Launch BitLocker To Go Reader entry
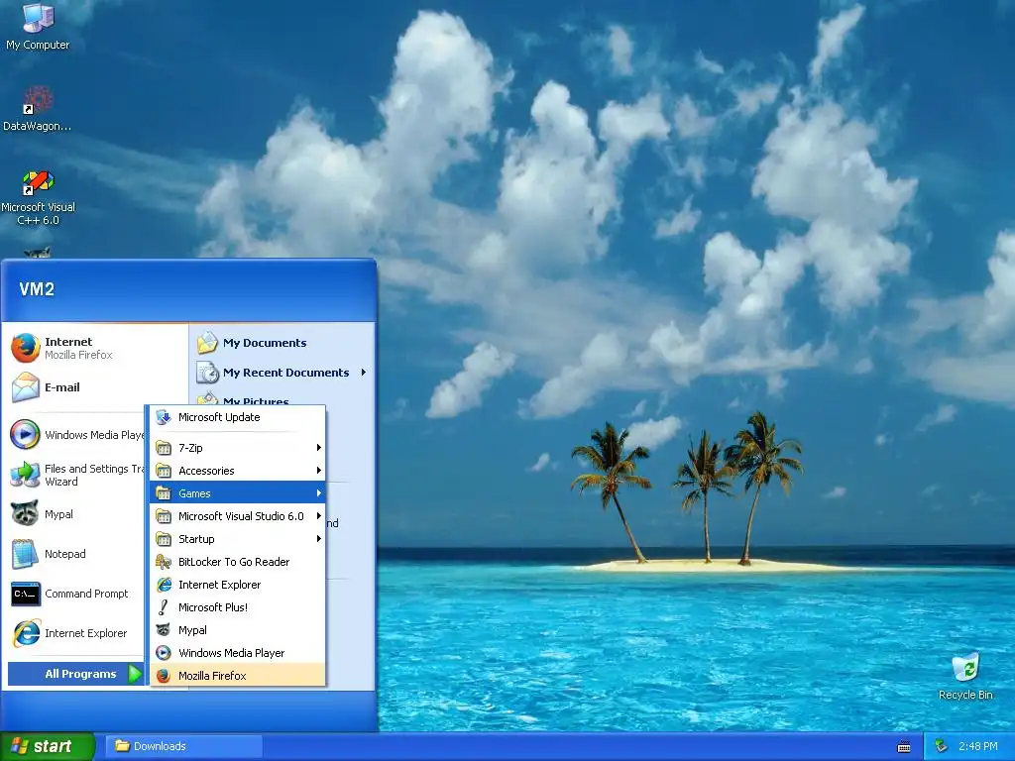 click(x=238, y=562)
